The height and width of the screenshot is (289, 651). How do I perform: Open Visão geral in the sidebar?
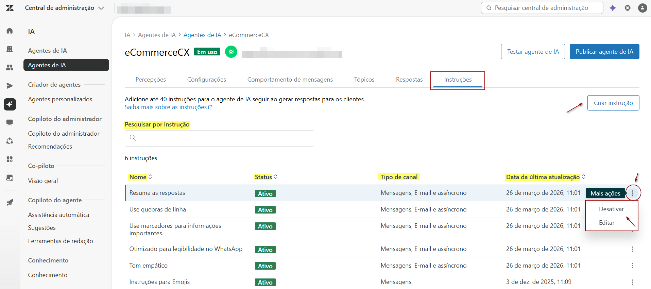(43, 181)
